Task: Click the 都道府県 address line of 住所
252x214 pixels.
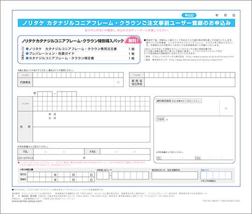Action: 91,119
